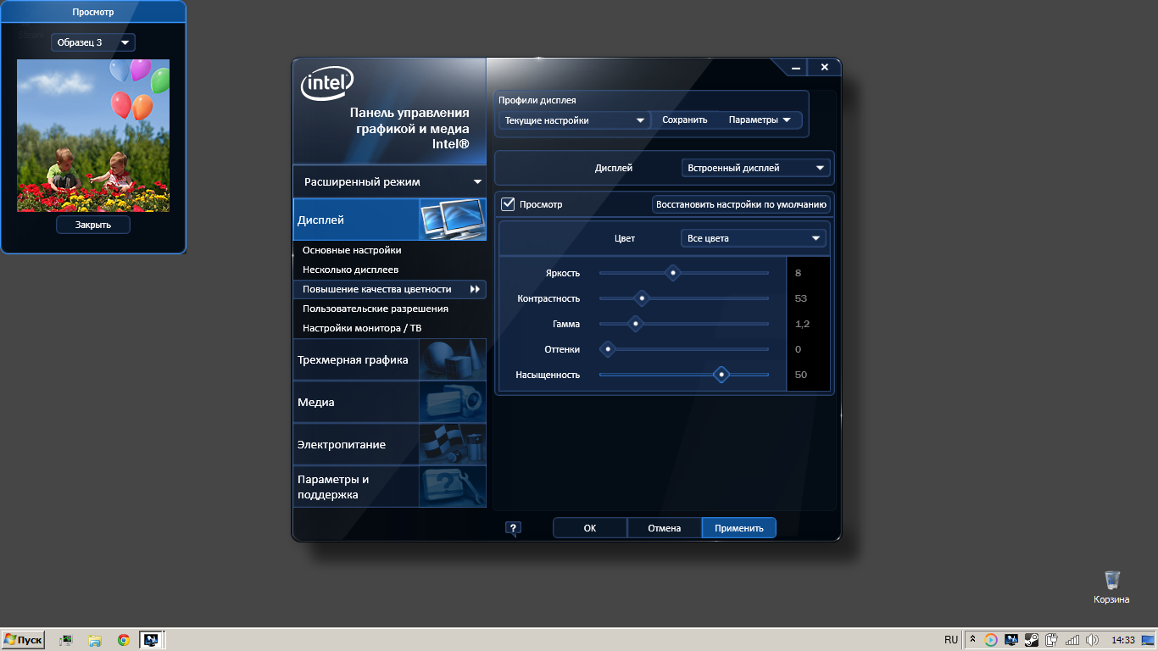Viewport: 1158px width, 651px height.
Task: Click the Насыщенность slider handle
Action: 721,375
